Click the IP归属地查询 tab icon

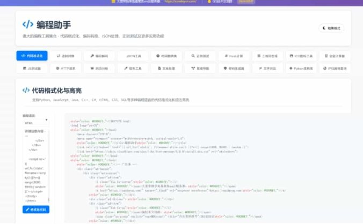click(325, 69)
